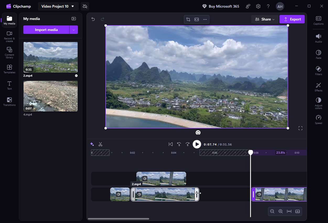
Task: Mute the 2.mp4 clip on the timeline
Action: tap(144, 178)
